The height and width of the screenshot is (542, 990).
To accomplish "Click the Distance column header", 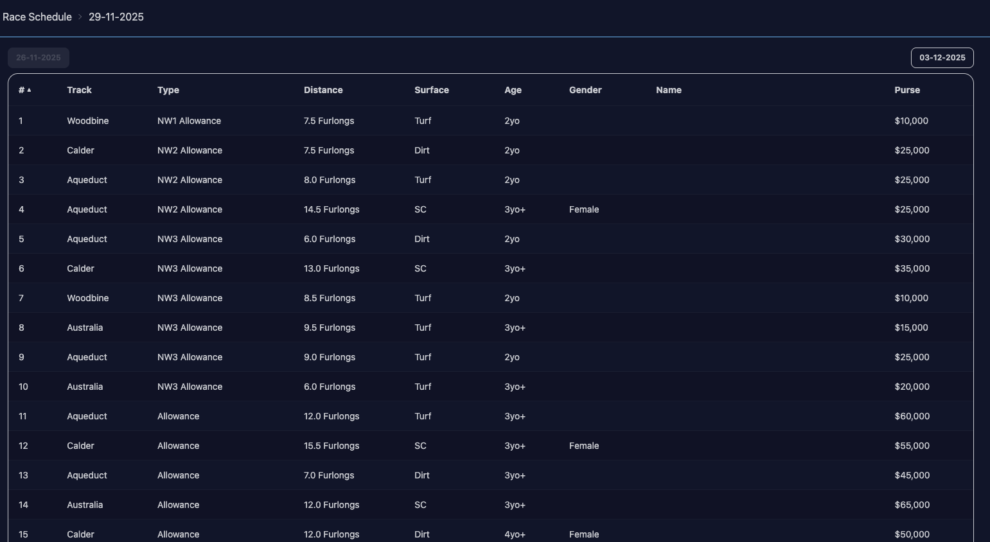I will pos(323,90).
